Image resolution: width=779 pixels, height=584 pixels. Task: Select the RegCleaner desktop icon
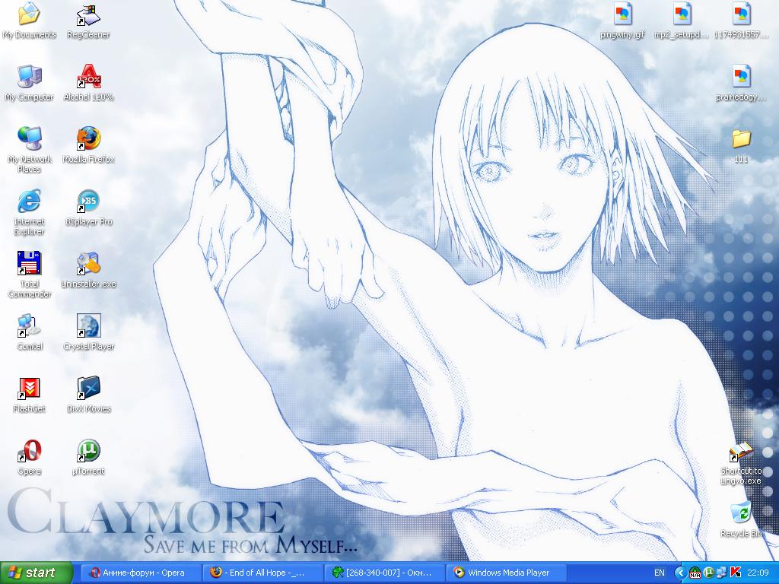pyautogui.click(x=89, y=14)
